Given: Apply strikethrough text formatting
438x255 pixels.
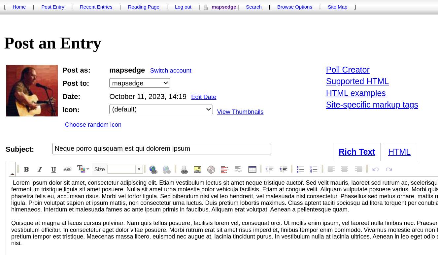Looking at the screenshot, I should (67, 170).
